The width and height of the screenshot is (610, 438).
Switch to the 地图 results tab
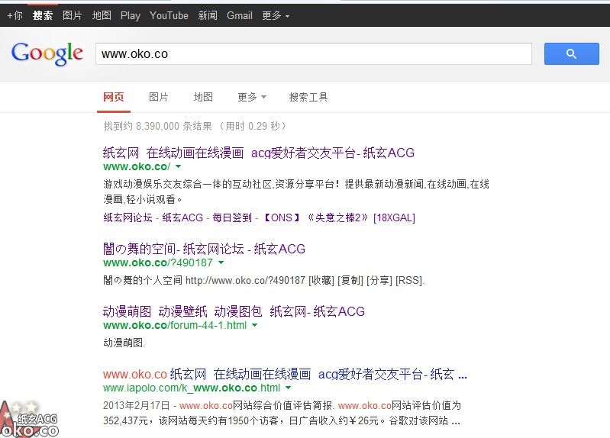(203, 97)
